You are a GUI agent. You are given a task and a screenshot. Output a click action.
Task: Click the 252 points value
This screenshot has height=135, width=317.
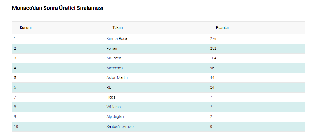(x=213, y=49)
